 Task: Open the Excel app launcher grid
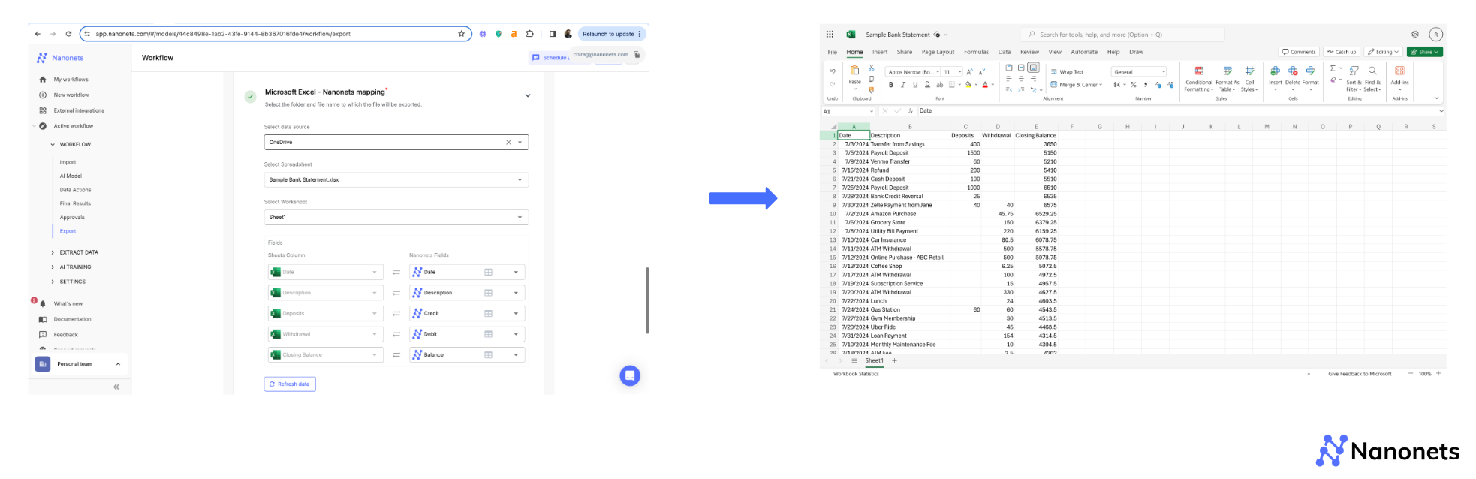coord(830,34)
